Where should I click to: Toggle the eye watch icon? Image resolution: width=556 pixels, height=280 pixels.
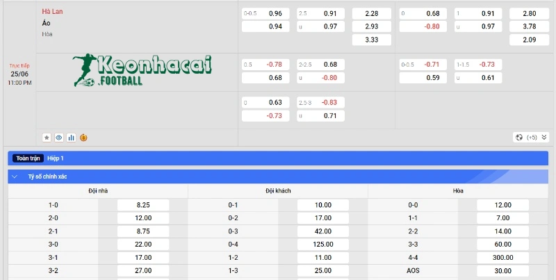tap(59, 138)
